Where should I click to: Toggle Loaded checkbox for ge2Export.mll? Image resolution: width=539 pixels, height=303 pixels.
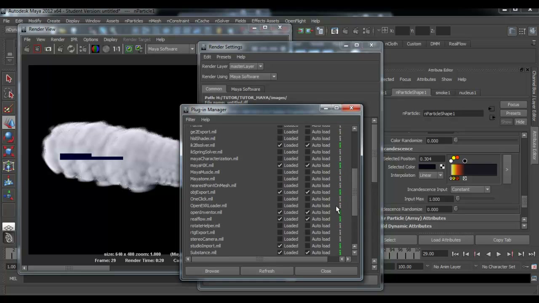[280, 132]
